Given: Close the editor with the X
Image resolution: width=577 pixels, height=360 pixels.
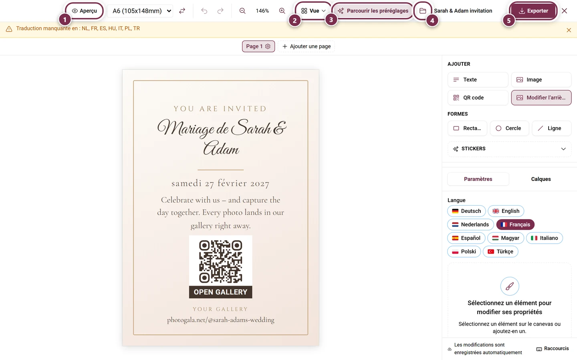Looking at the screenshot, I should pyautogui.click(x=564, y=11).
